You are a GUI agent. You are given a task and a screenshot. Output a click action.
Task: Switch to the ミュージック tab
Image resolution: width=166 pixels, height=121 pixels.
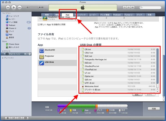(x=80, y=15)
